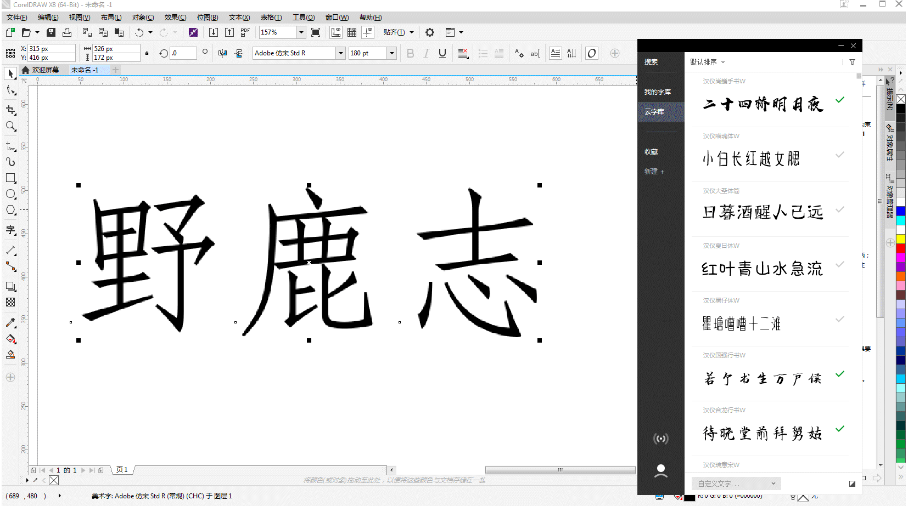
Task: Toggle checkmark for 汉仪唯魂体W font
Action: (x=840, y=155)
